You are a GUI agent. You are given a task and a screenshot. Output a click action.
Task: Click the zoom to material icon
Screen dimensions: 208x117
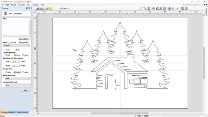pos(161,8)
